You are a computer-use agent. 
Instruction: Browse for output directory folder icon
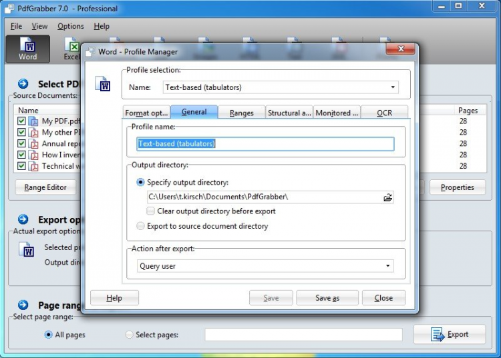[x=387, y=197]
